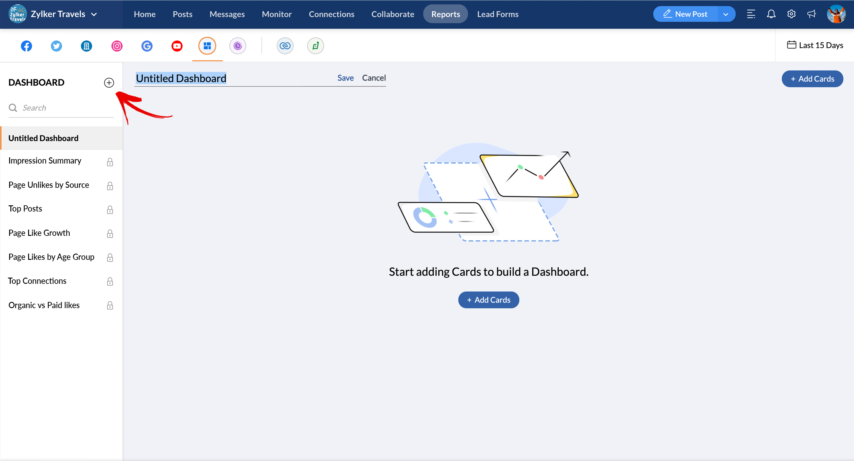The width and height of the screenshot is (854, 461).
Task: Select Reports tab
Action: 446,14
